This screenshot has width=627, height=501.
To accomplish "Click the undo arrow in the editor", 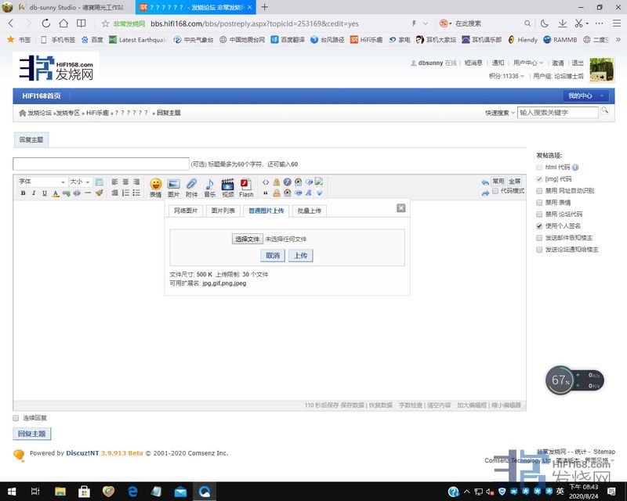I will pos(485,182).
